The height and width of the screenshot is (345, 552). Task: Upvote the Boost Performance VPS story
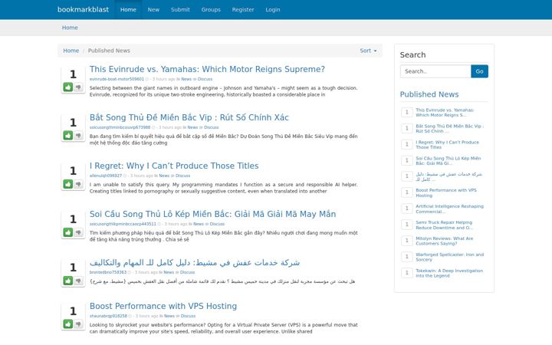68,324
